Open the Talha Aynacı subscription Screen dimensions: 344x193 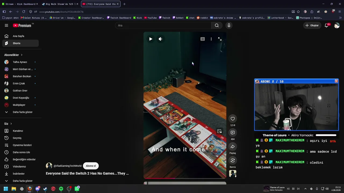20,62
